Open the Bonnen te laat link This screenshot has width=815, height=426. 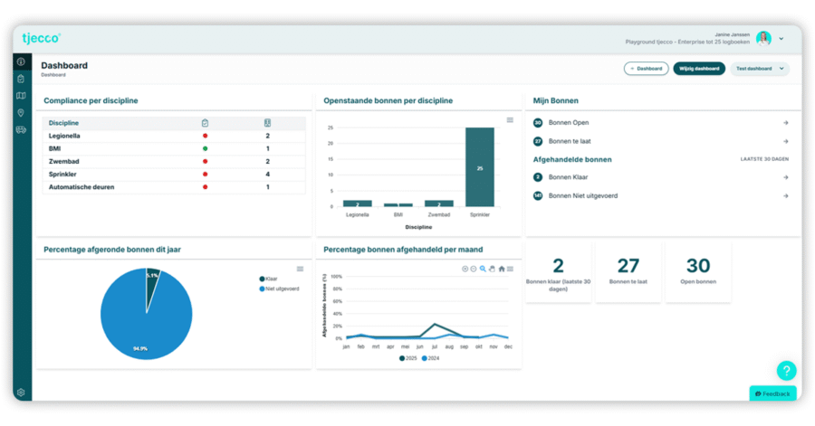[x=570, y=141]
